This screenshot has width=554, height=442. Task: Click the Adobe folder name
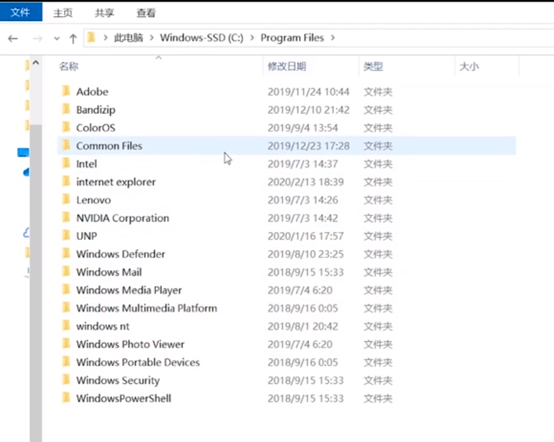pyautogui.click(x=92, y=92)
